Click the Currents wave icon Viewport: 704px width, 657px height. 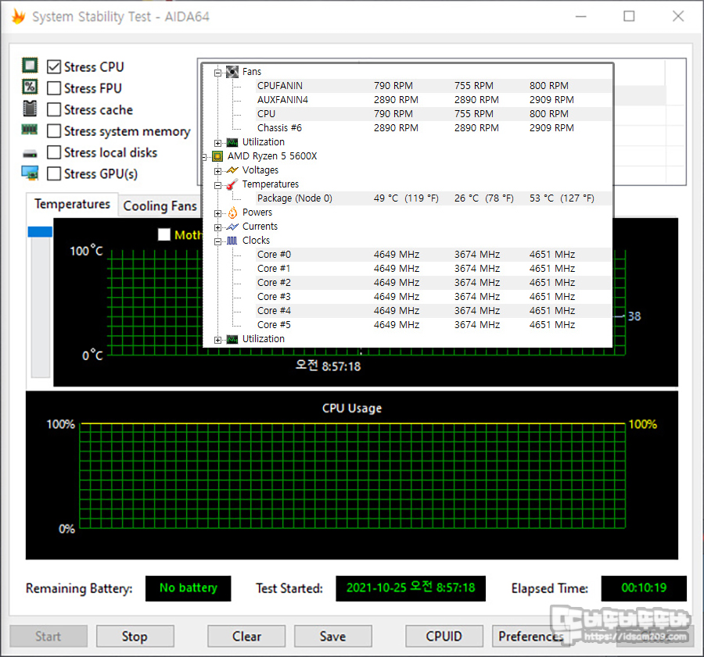coord(232,227)
